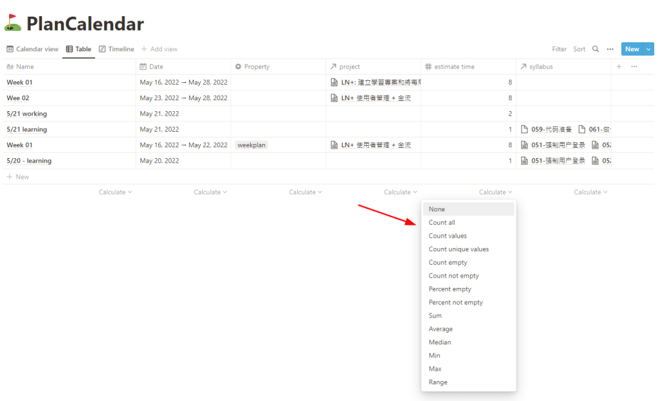Screen dimensions: 658x401
Task: Click the Sort button
Action: point(580,49)
